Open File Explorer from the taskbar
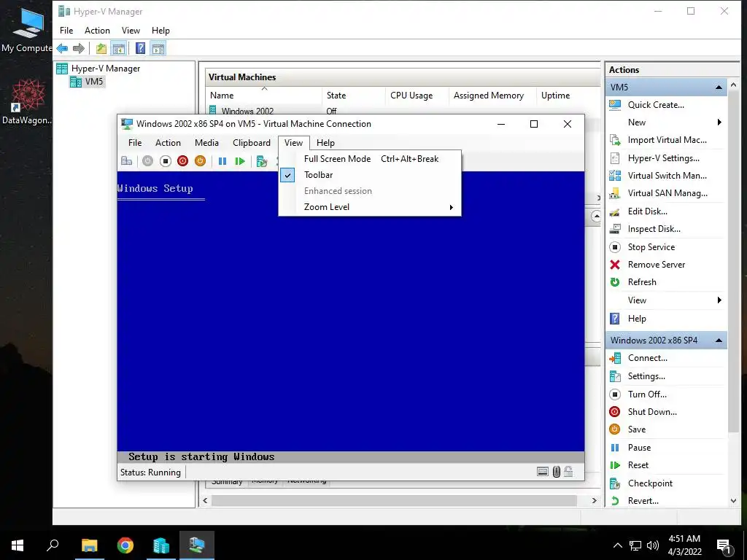This screenshot has height=560, width=747. (90, 545)
